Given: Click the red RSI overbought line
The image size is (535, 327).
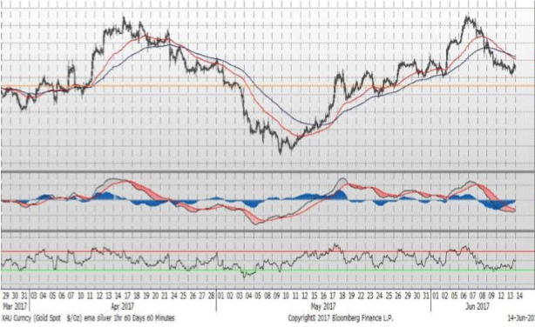Looking at the screenshot, I should coord(267,251).
